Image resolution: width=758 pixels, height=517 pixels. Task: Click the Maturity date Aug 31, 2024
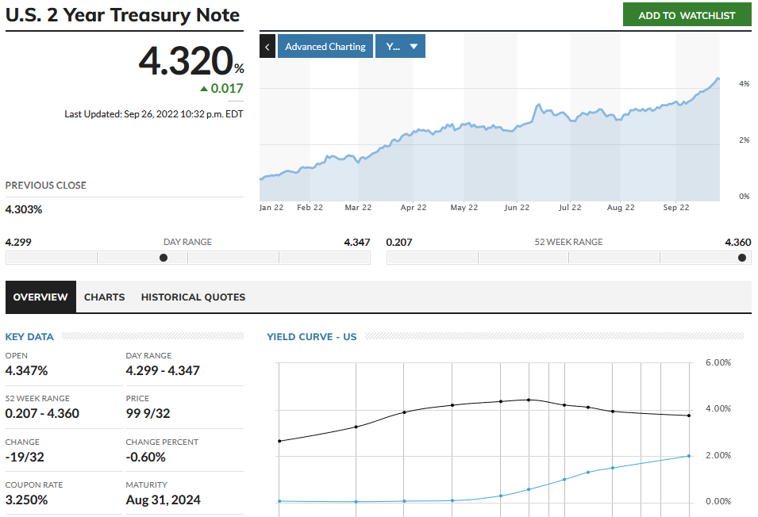point(164,500)
